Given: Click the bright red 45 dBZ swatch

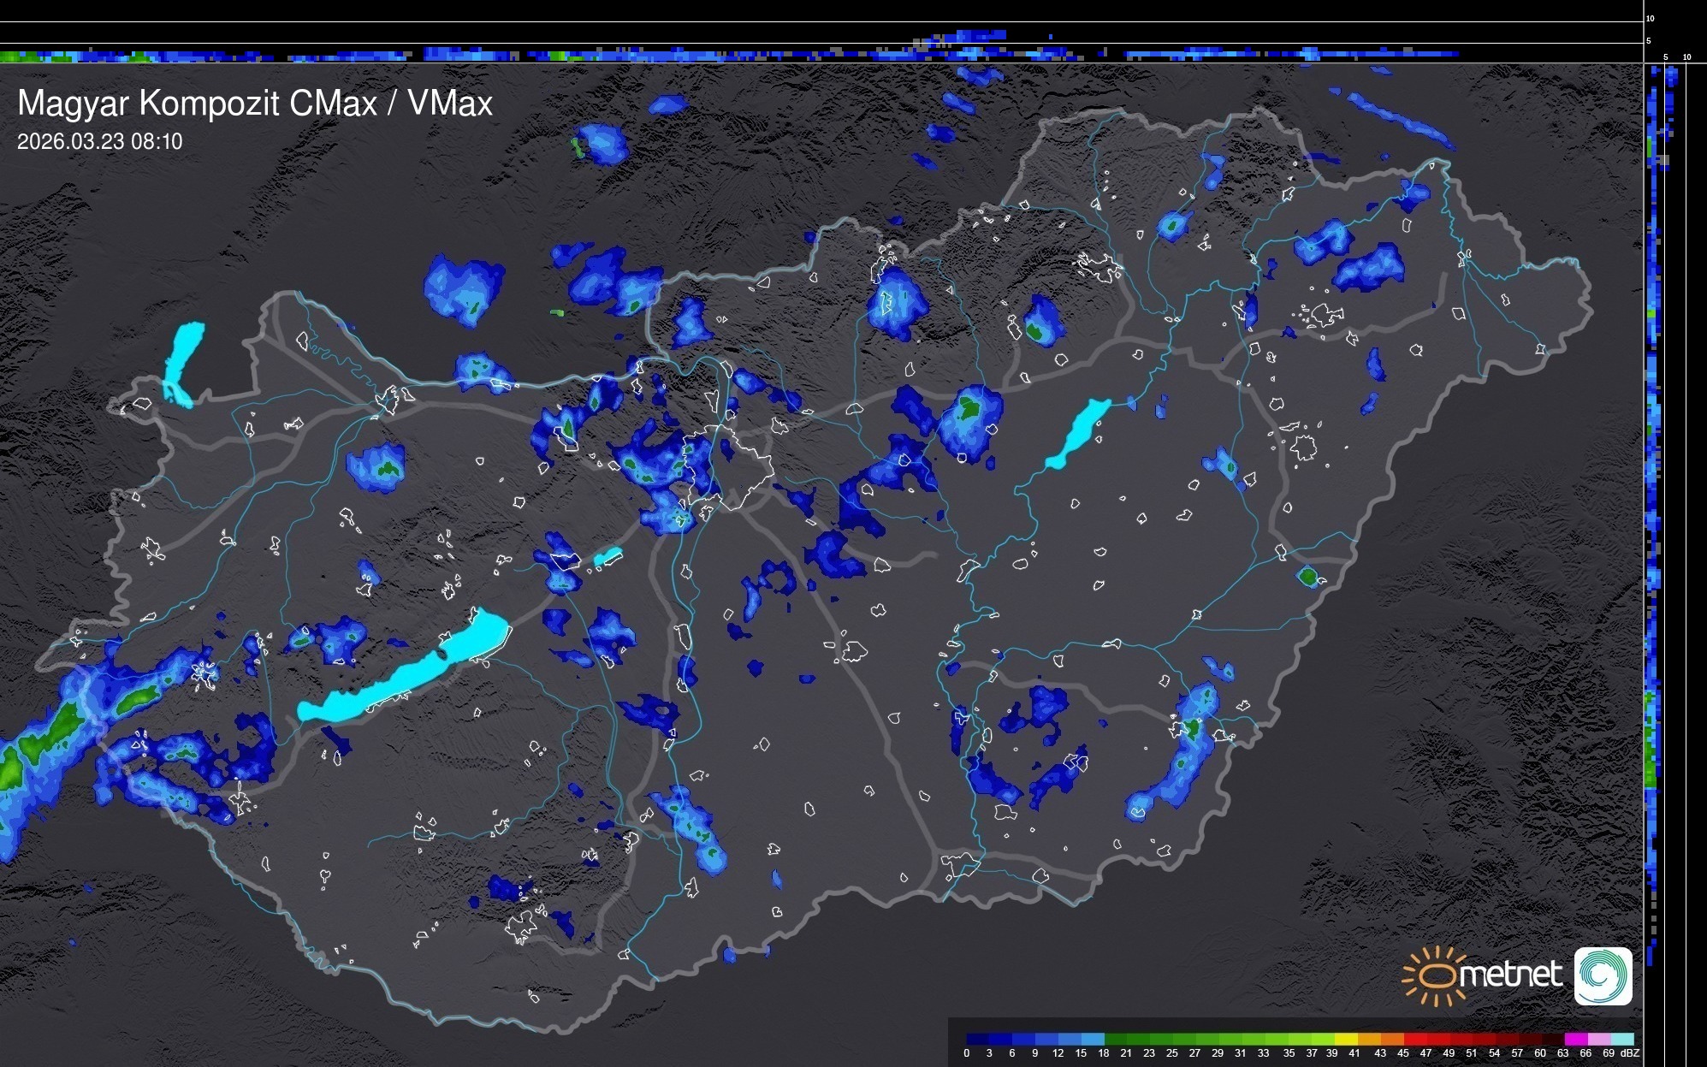Looking at the screenshot, I should coord(1414,1039).
